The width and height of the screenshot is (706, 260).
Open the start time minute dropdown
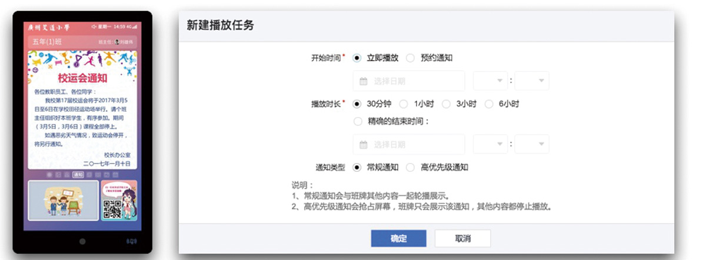[532, 81]
